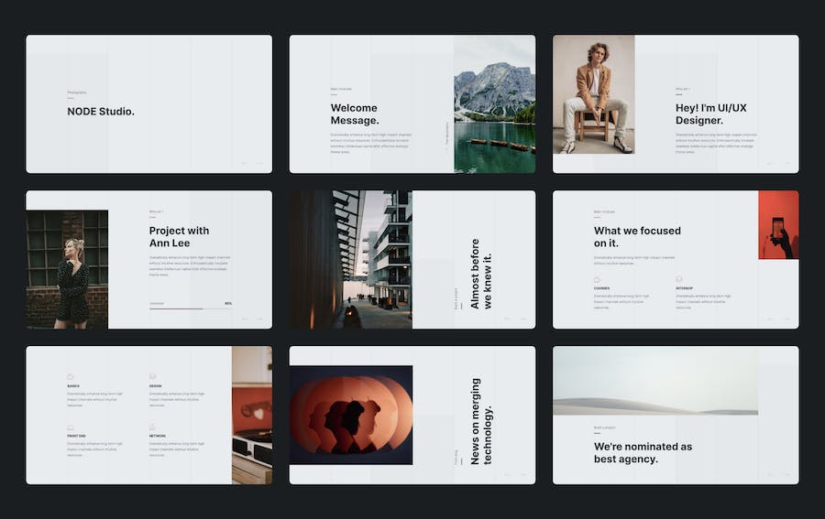Select the Network icon
The height and width of the screenshot is (519, 825).
(x=152, y=427)
